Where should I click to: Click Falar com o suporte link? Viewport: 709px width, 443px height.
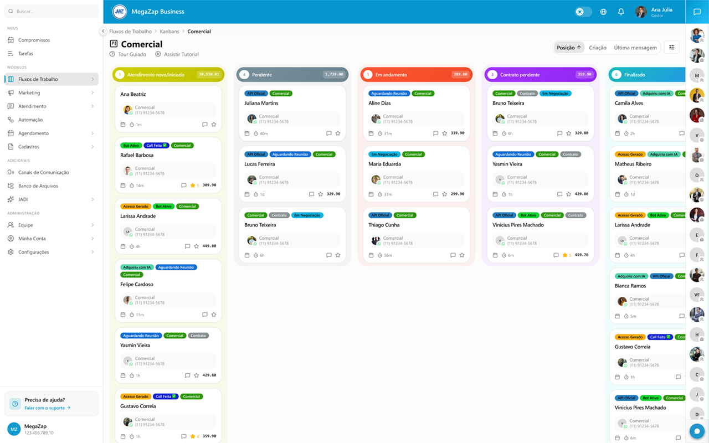coord(47,408)
